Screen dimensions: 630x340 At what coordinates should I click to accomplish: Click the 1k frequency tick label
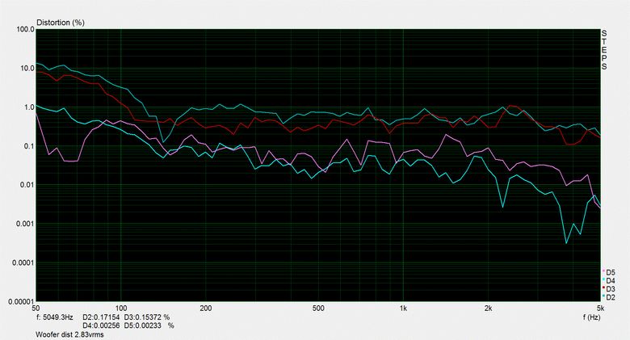pyautogui.click(x=402, y=309)
